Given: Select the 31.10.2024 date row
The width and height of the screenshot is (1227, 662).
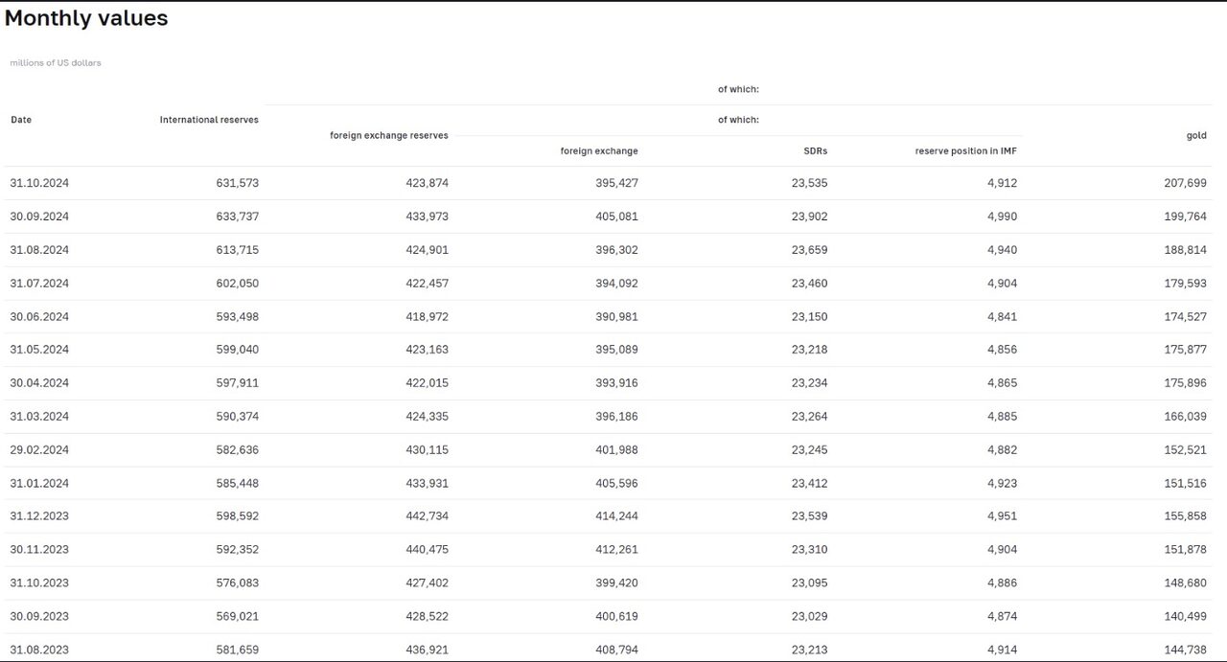Looking at the screenshot, I should click(x=609, y=183).
